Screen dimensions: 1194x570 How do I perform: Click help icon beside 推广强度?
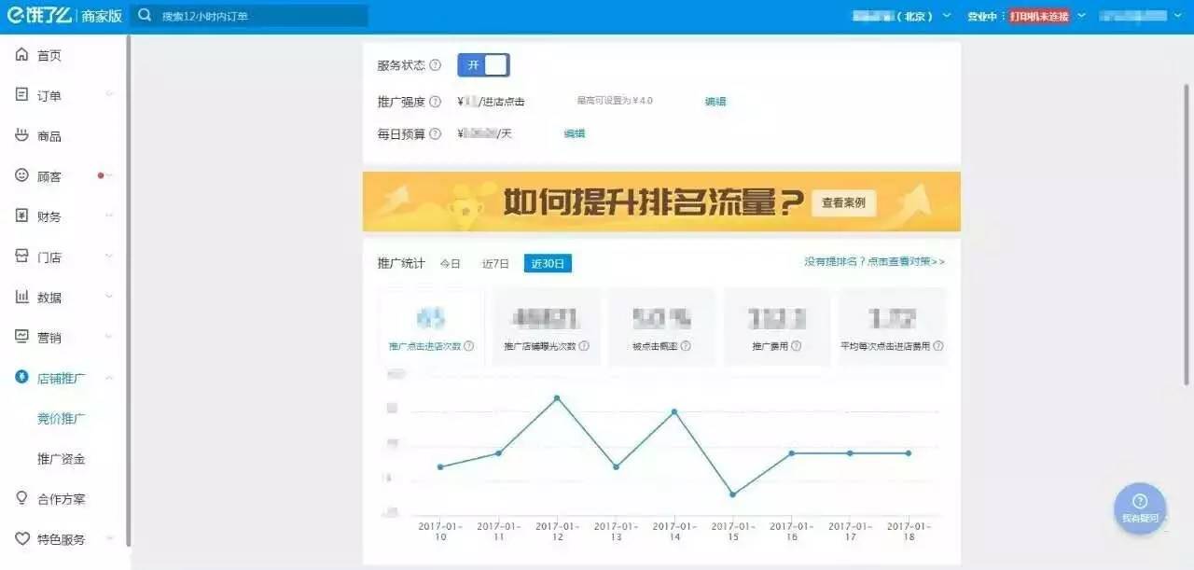tap(436, 102)
